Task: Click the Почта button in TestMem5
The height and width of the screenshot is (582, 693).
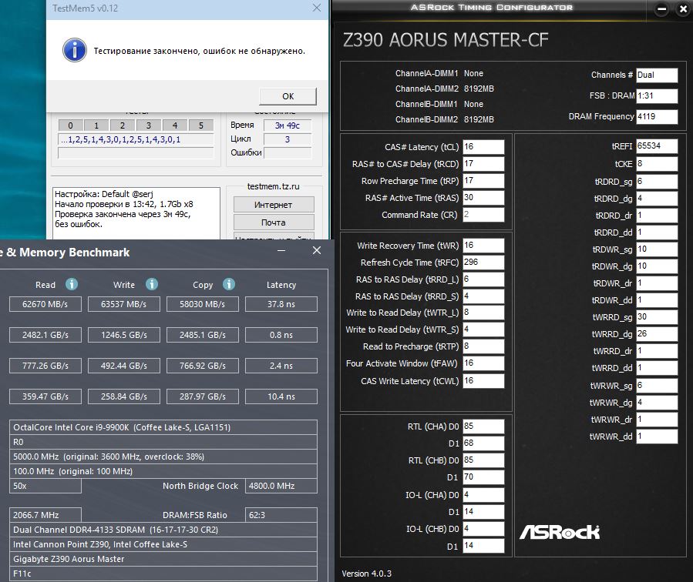Action: tap(274, 222)
